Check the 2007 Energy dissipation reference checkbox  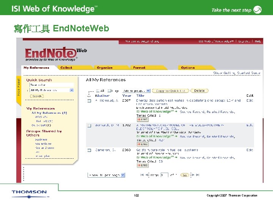(89, 101)
